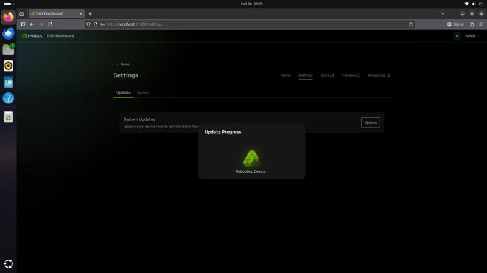Open the Files app in dock

coord(9,49)
